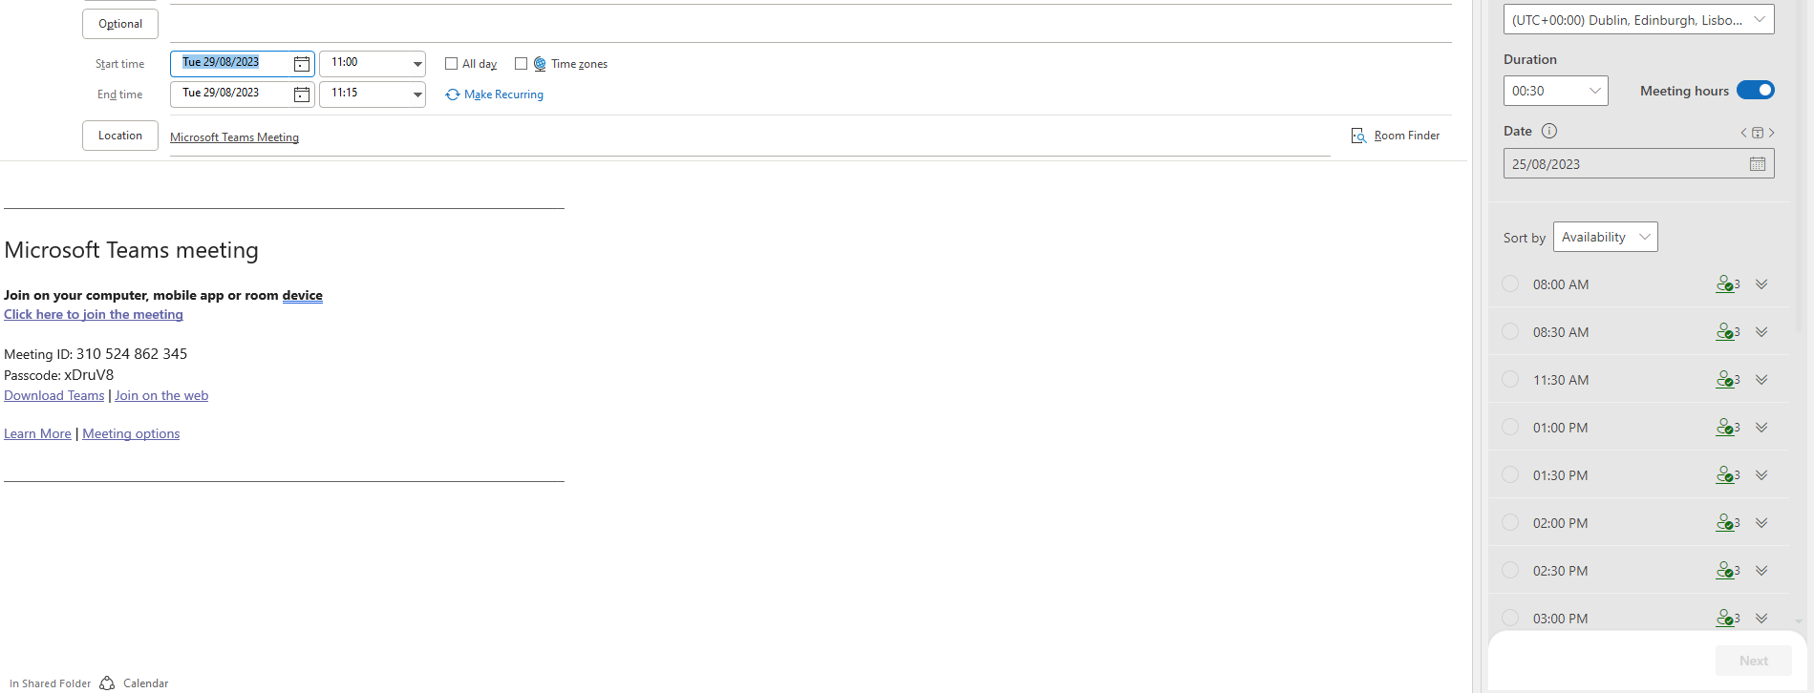The width and height of the screenshot is (1814, 693).
Task: Open Sort by Availability dropdown
Action: (x=1644, y=237)
